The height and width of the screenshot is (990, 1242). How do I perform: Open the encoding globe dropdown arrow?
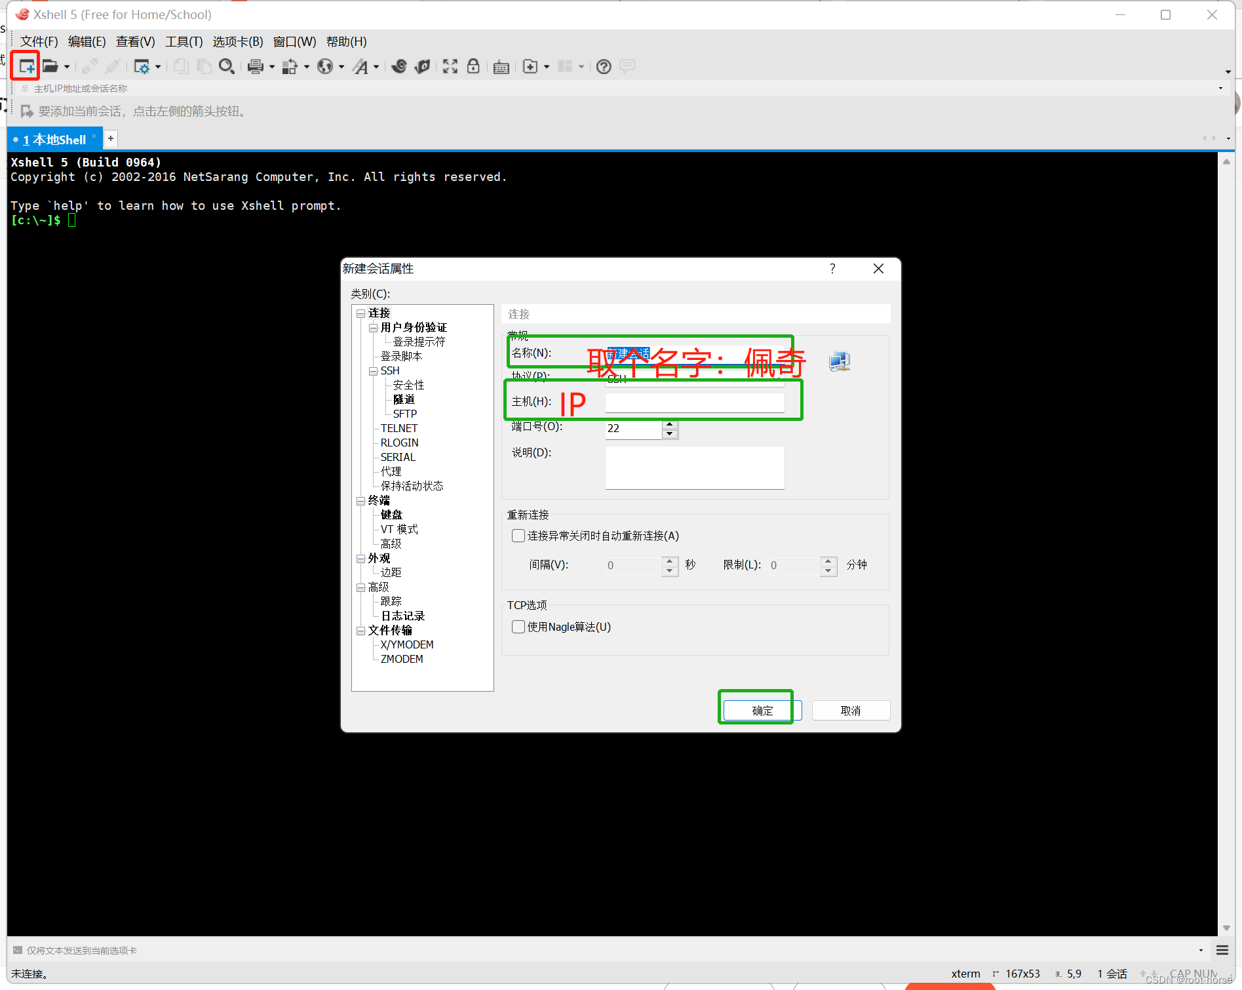click(x=341, y=67)
